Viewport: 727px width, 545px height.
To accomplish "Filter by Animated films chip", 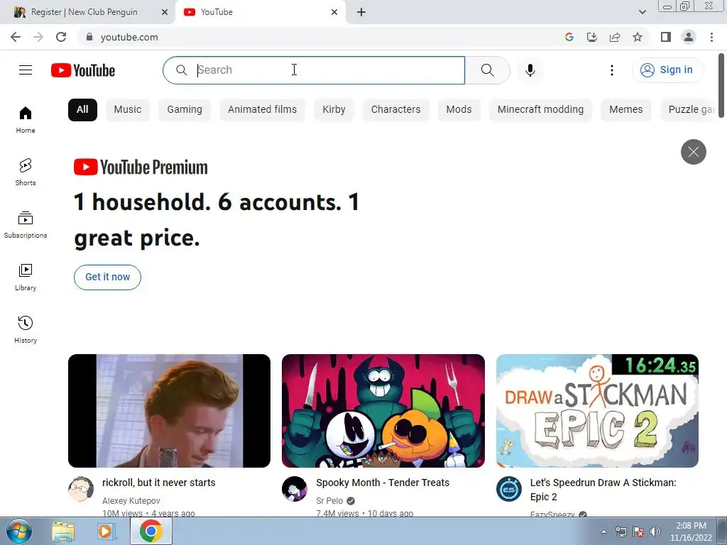I will tap(262, 110).
